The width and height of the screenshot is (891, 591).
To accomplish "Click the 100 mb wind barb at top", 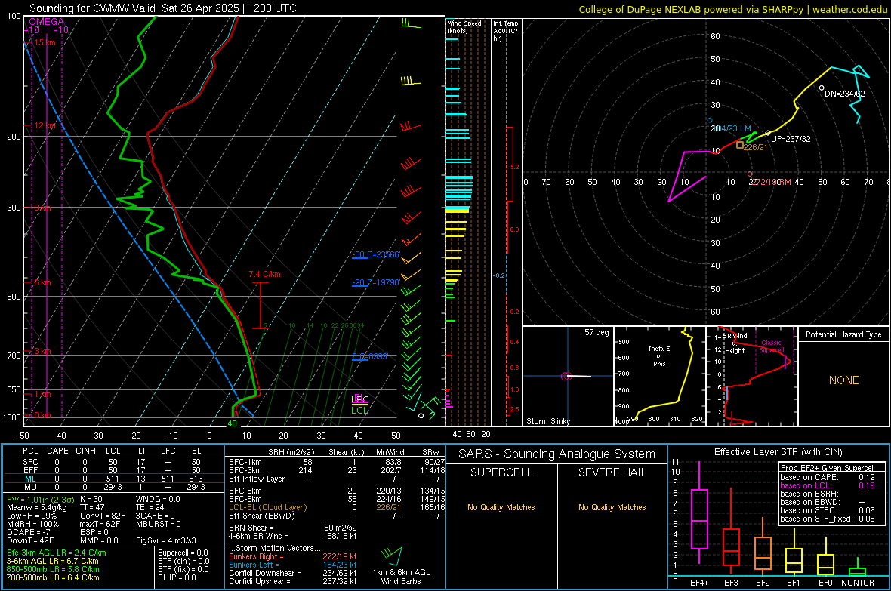I will point(411,24).
